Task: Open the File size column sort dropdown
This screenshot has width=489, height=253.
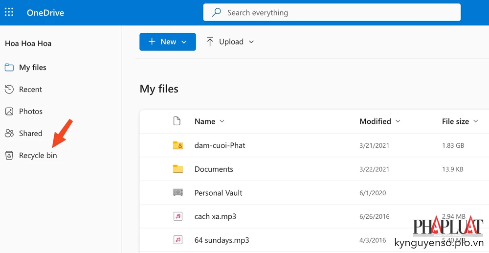Action: (476, 121)
